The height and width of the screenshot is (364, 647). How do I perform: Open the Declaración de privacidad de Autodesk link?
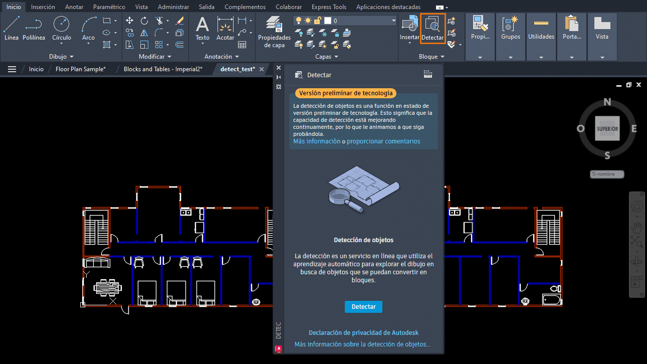pos(363,332)
